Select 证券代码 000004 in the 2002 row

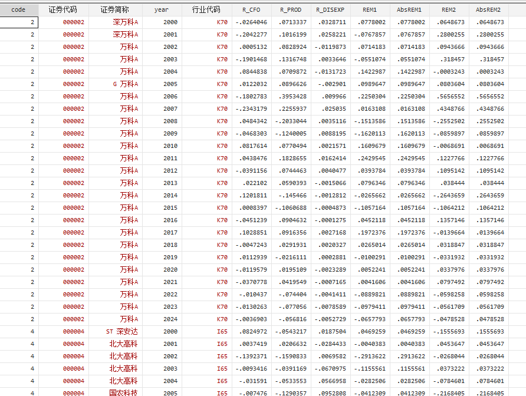[x=74, y=357]
